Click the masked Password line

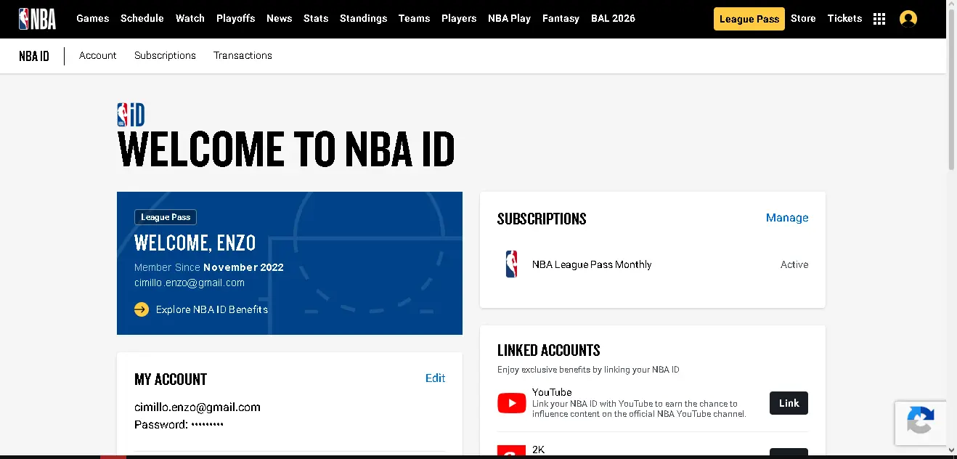click(179, 424)
